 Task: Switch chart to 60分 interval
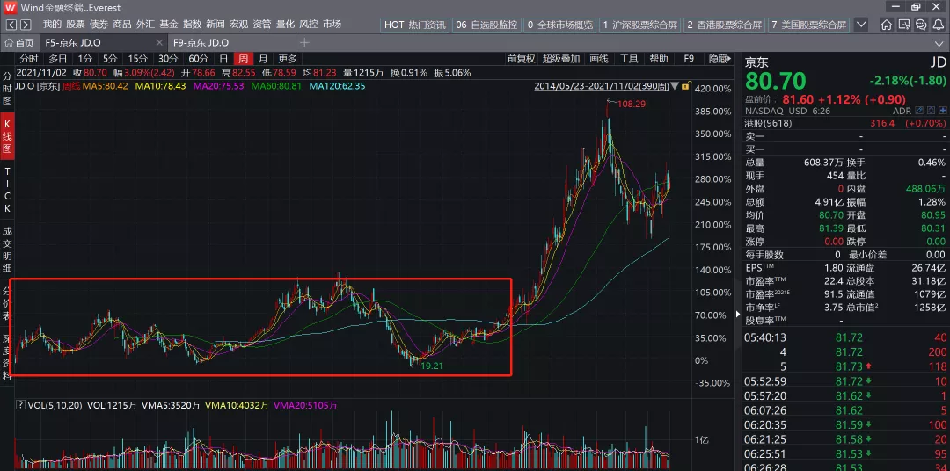198,59
